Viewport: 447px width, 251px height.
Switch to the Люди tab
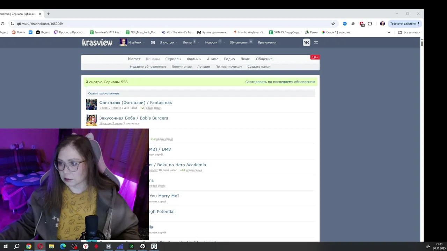pyautogui.click(x=245, y=59)
